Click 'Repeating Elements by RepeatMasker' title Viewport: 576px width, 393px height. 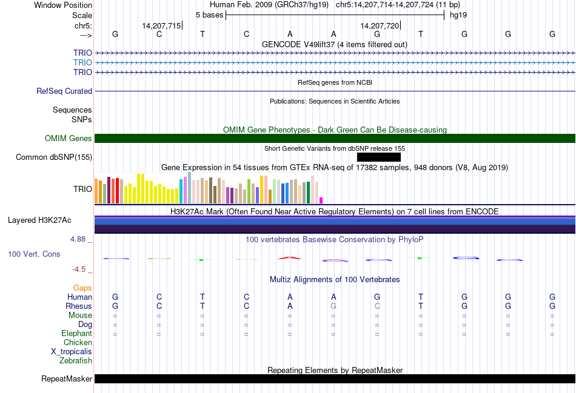[x=335, y=370]
